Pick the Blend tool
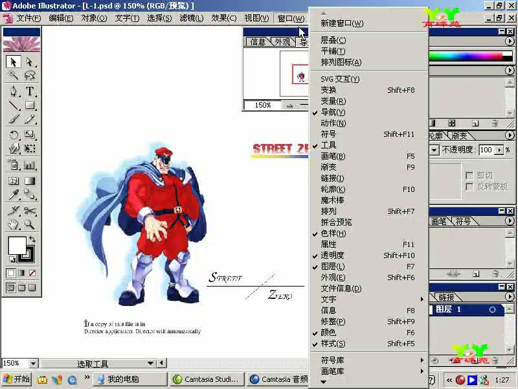 [30, 194]
